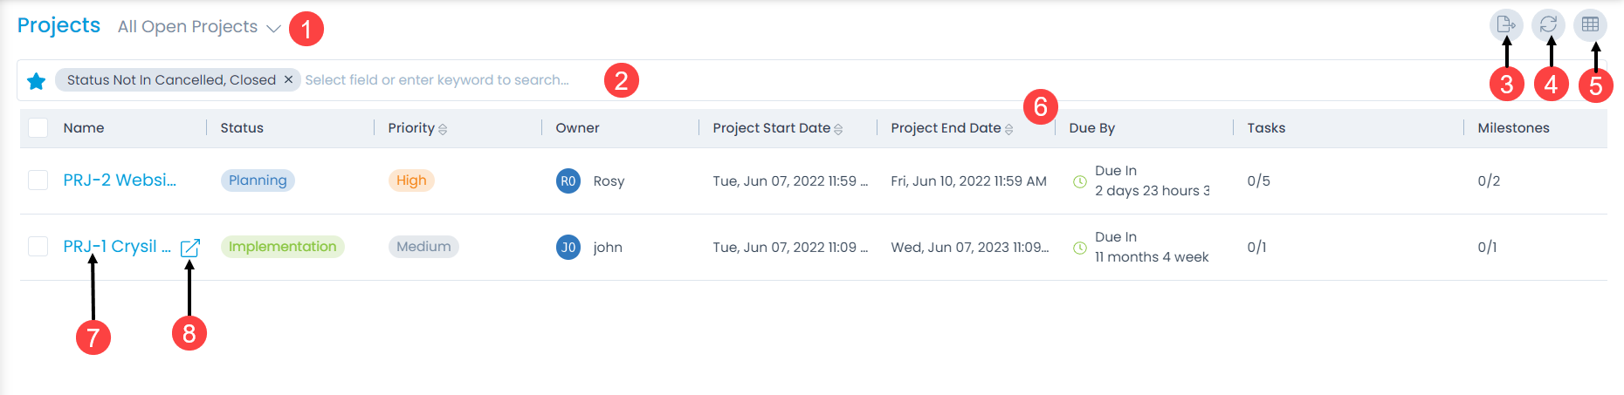Tick the select-all header checkbox
The height and width of the screenshot is (395, 1624).
click(38, 127)
